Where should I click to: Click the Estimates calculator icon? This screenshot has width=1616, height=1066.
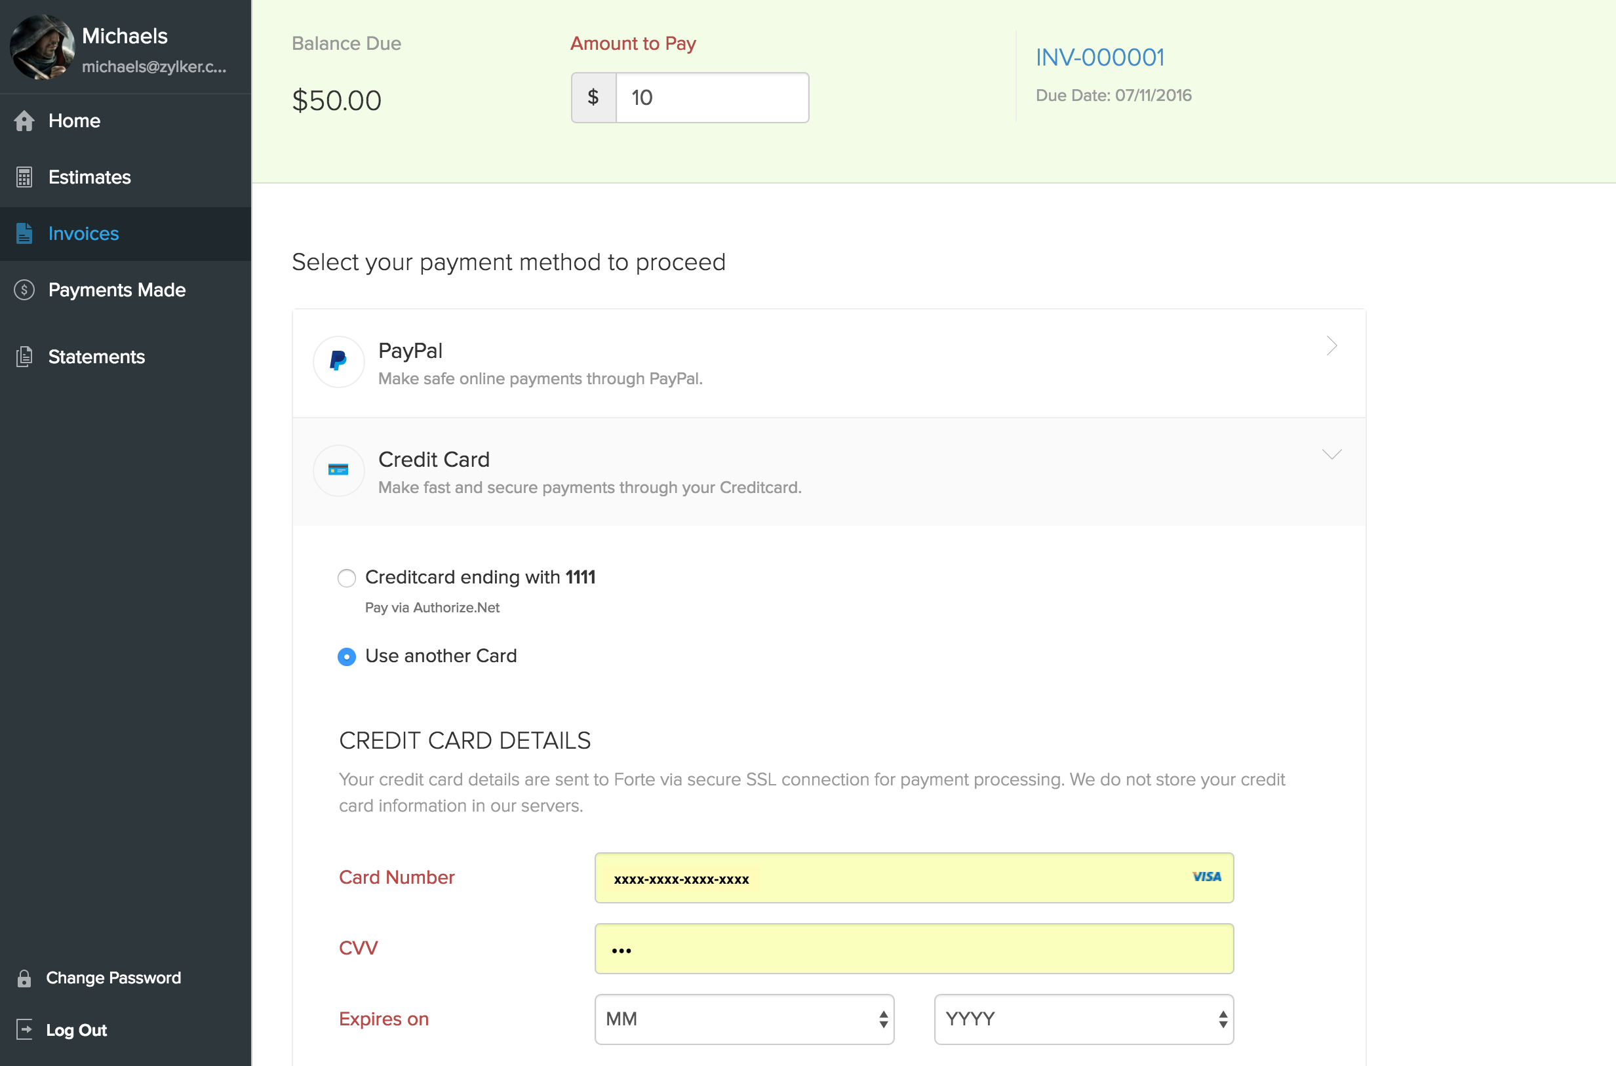[x=24, y=178]
